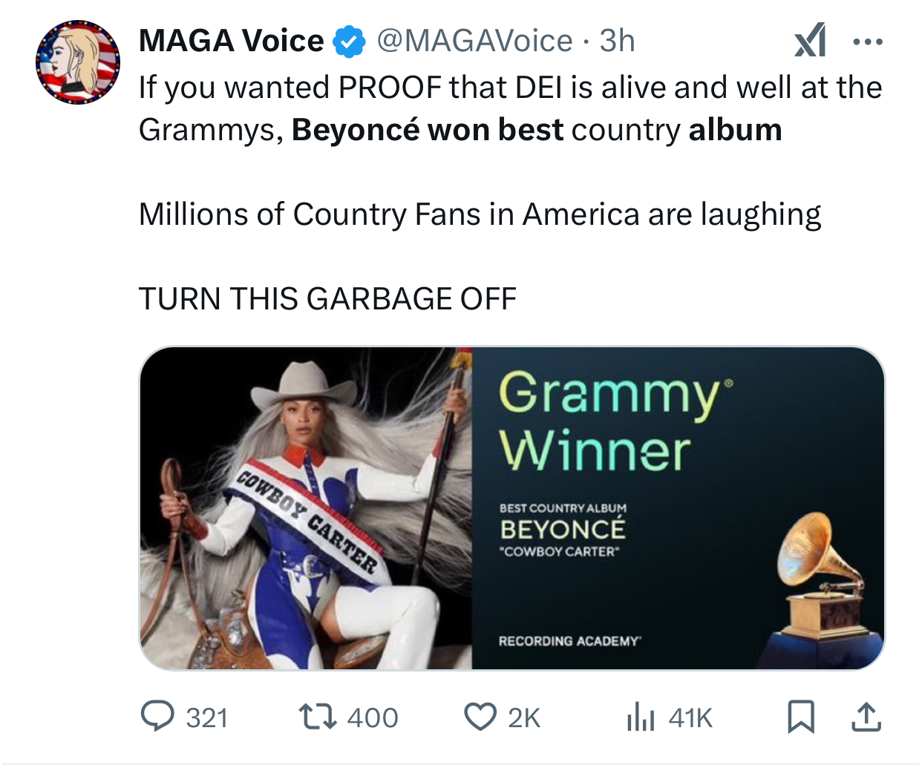Open the three-dot more options menu
The width and height of the screenshot is (922, 768).
pos(868,42)
